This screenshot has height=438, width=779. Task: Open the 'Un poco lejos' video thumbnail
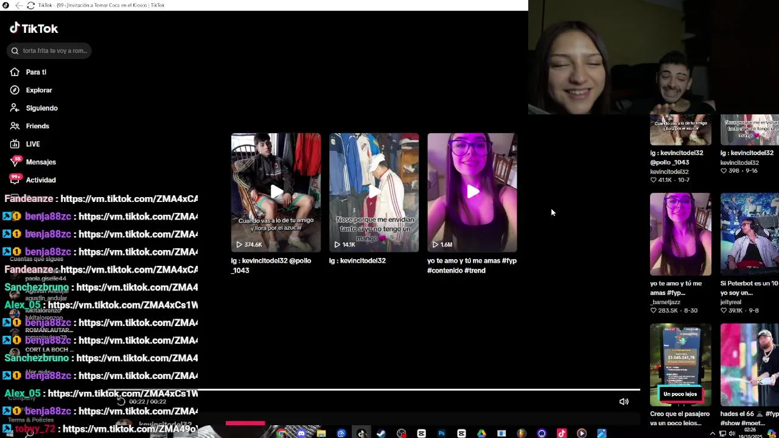pyautogui.click(x=680, y=364)
